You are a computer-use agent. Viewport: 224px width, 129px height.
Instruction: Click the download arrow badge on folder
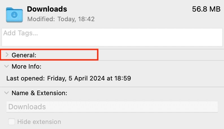pos(14,14)
